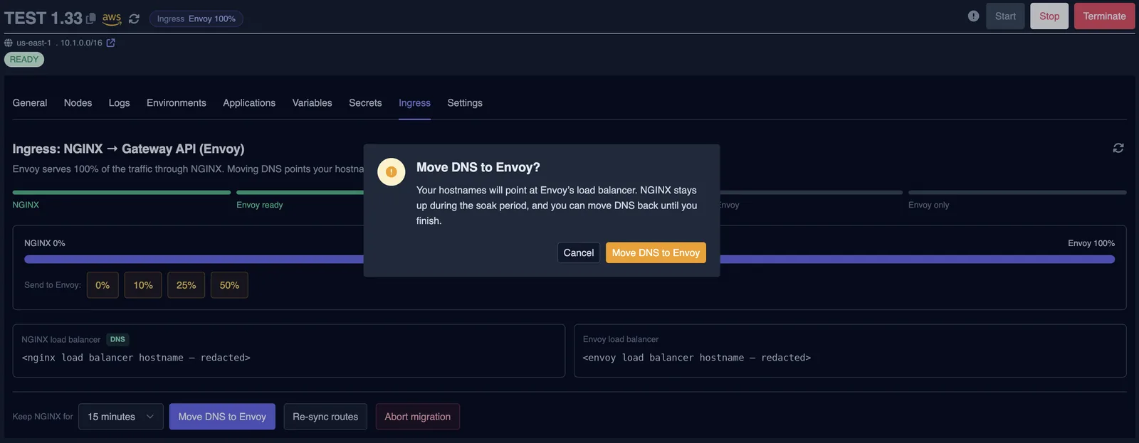Set Envoy traffic to 25%
This screenshot has height=443, width=1139.
187,285
